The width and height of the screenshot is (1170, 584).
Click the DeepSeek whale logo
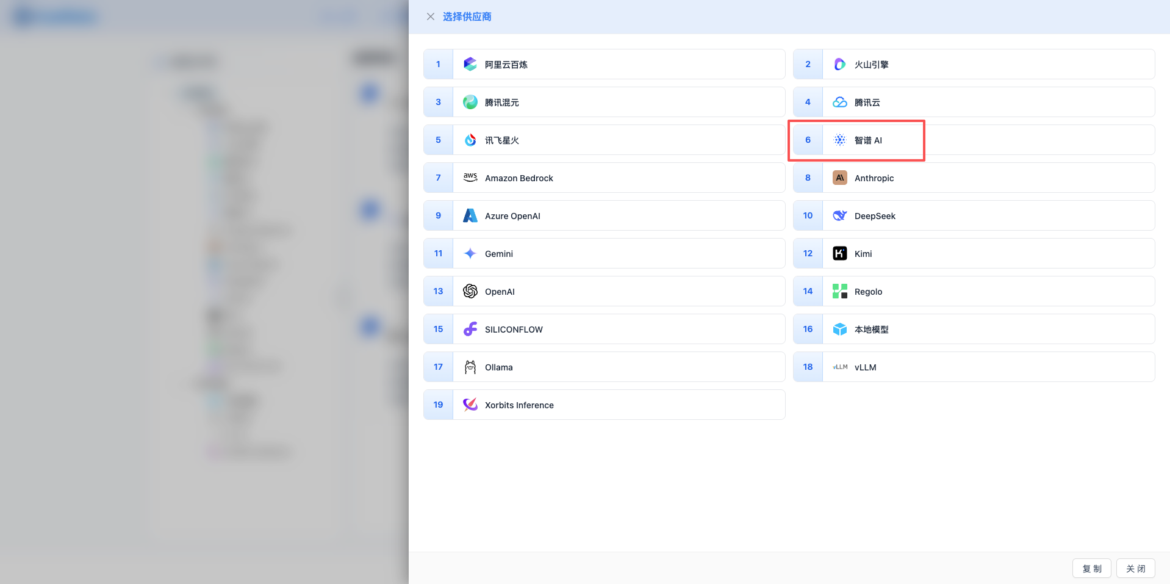tap(839, 215)
